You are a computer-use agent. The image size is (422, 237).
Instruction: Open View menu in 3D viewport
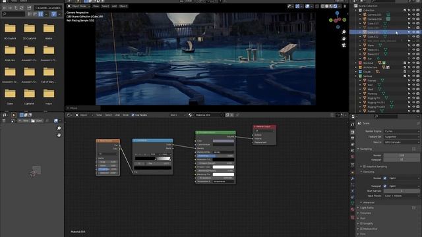click(96, 6)
